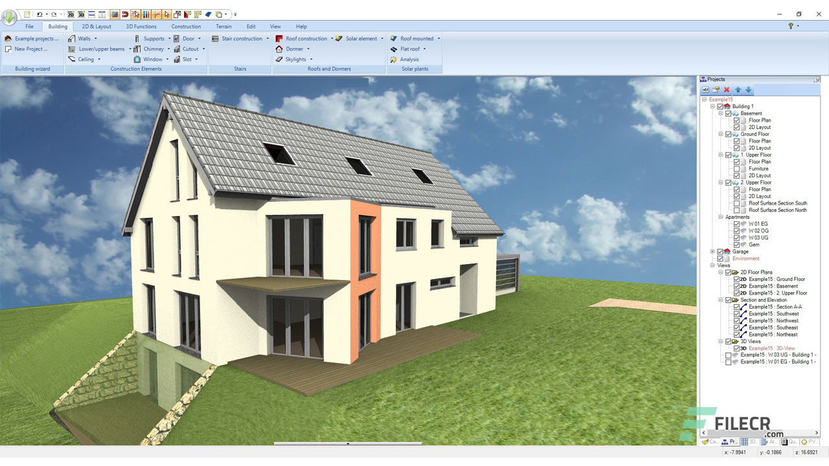
Task: Check Roof Surface Section South checkbox
Action: click(x=736, y=203)
